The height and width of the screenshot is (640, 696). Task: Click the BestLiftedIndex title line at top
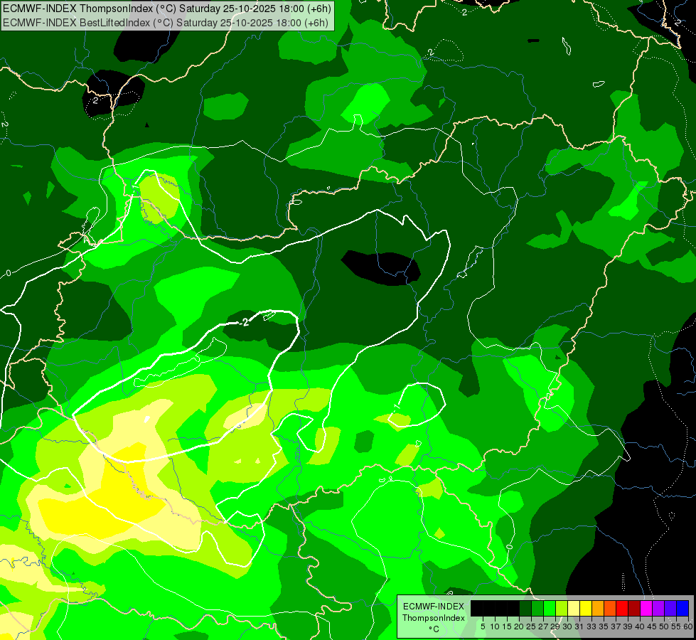[166, 23]
